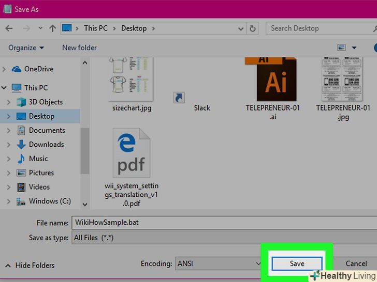The height and width of the screenshot is (282, 377).
Task: Click the Cancel button
Action: [356, 263]
